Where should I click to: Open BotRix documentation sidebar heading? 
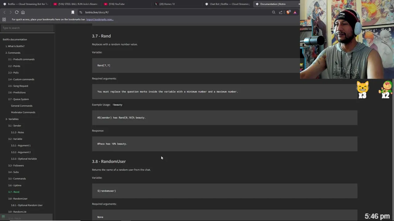click(x=15, y=39)
